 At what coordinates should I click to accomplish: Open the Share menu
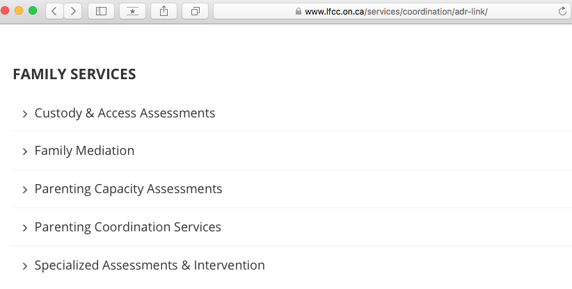coord(164,11)
